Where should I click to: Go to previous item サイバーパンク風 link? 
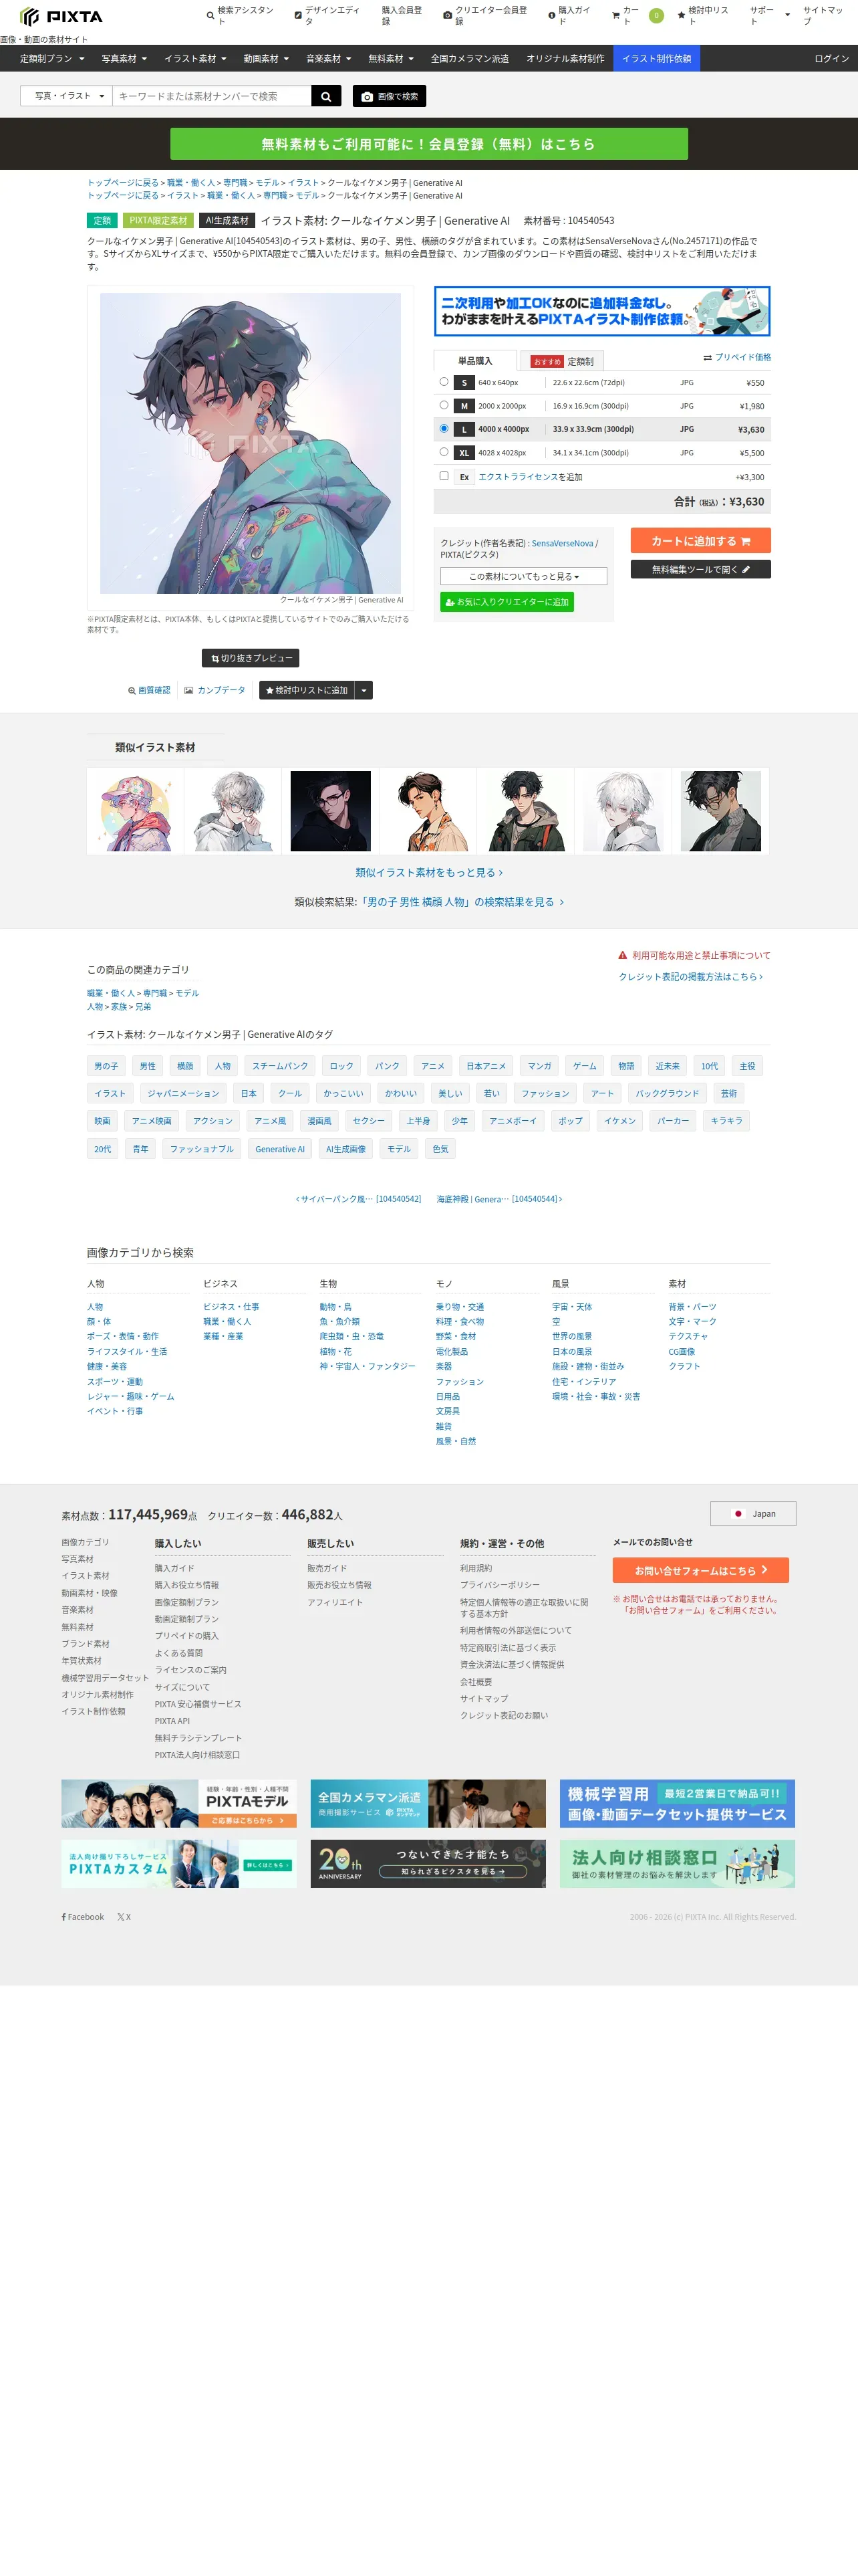pos(359,1199)
